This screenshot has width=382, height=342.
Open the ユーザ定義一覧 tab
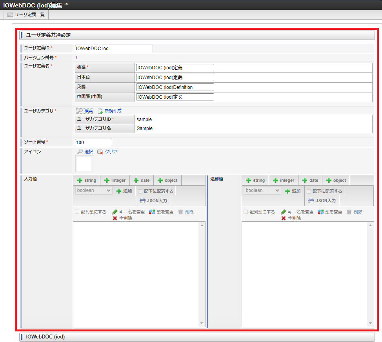click(26, 14)
